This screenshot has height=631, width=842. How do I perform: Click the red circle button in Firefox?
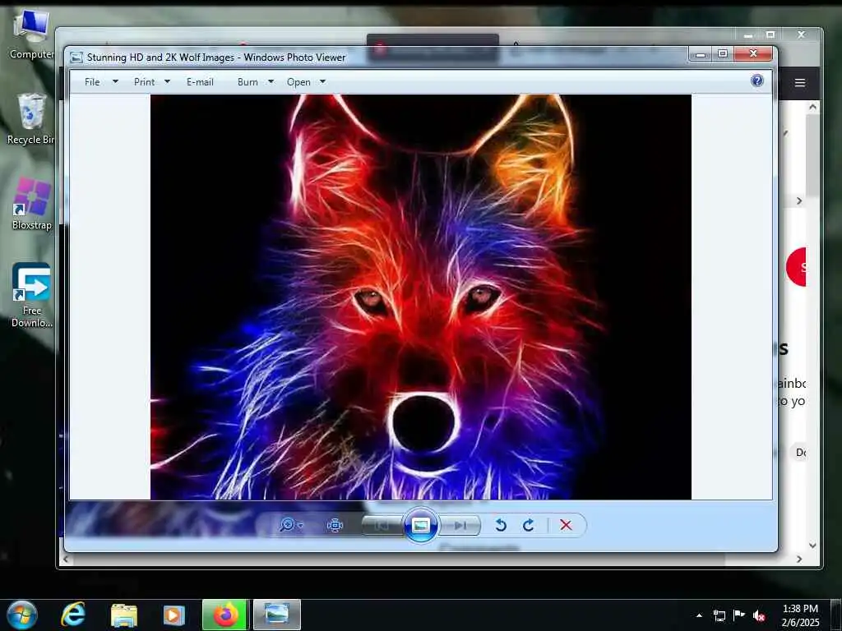pos(797,267)
